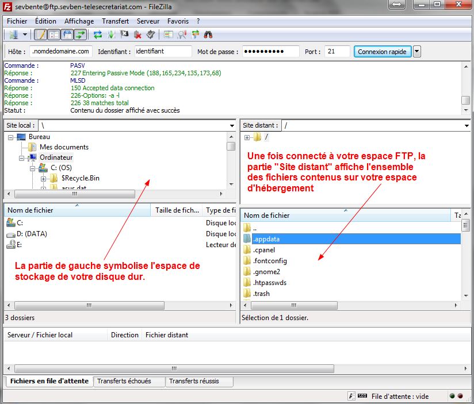Open the filename filters icon
Viewport: 474px width, 404px height.
click(x=168, y=34)
